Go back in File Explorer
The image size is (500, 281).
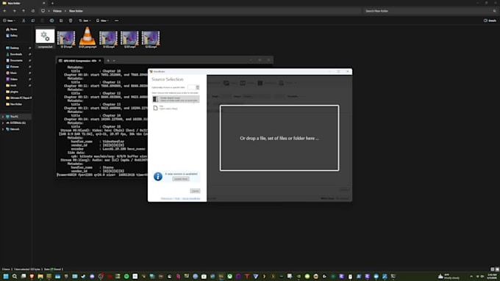[x=5, y=11]
